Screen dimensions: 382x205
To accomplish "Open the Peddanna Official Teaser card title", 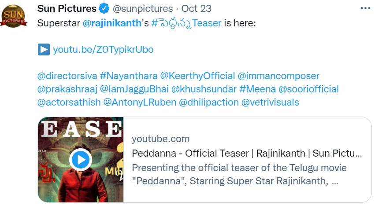I will tap(247, 154).
